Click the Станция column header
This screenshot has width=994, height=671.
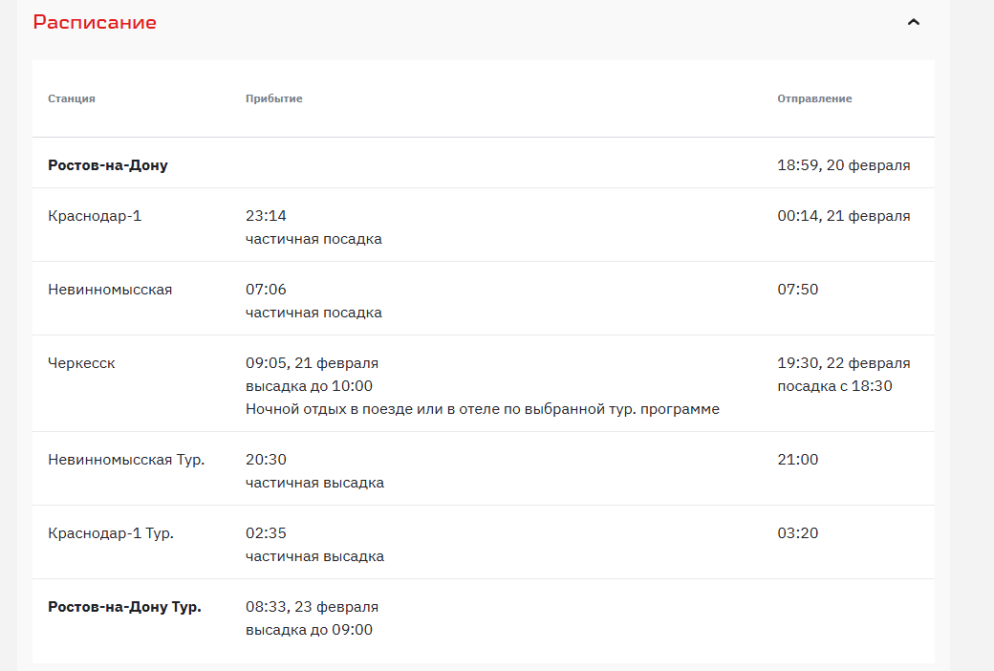click(x=72, y=98)
